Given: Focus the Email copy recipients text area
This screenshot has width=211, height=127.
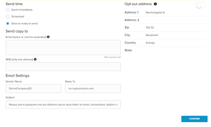Looking at the screenshot, I should pyautogui.click(x=63, y=47).
